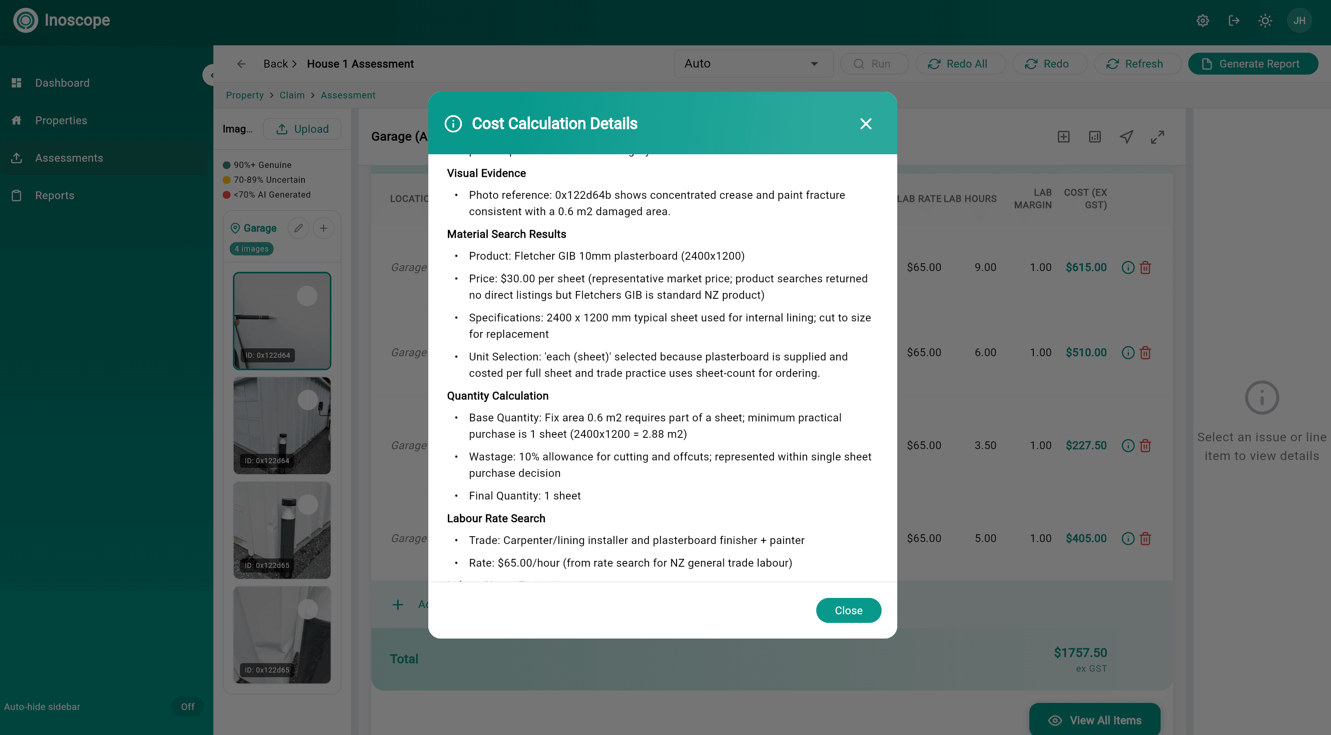The width and height of the screenshot is (1331, 735).
Task: Open Reports in the sidebar
Action: [x=54, y=195]
